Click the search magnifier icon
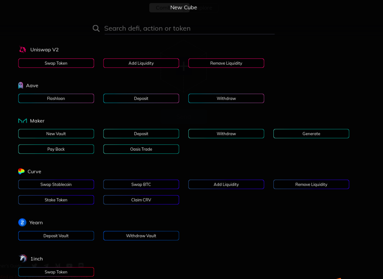 [x=96, y=29]
